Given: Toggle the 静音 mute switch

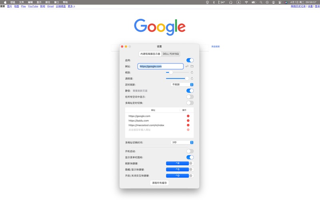Looking at the screenshot, I should 190,91.
